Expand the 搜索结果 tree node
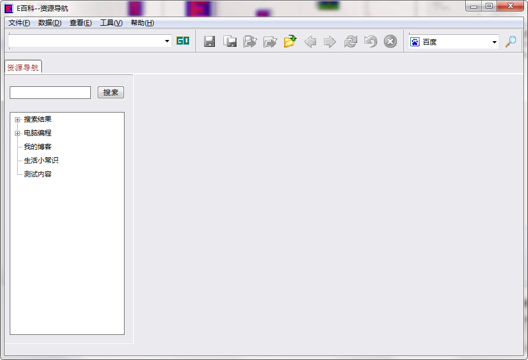The height and width of the screenshot is (360, 528). (x=18, y=119)
